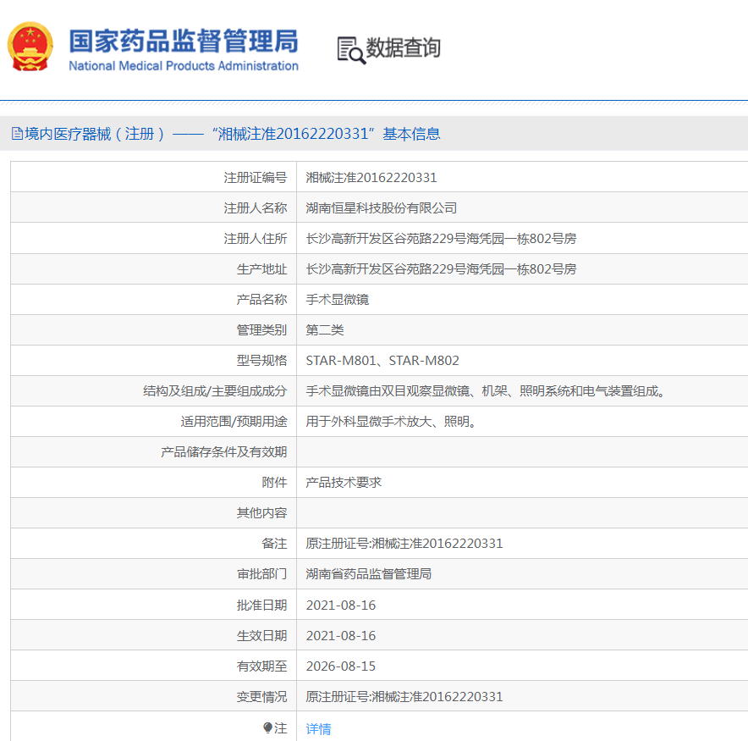Click the 数据查询 heading text
The image size is (748, 741).
click(403, 47)
